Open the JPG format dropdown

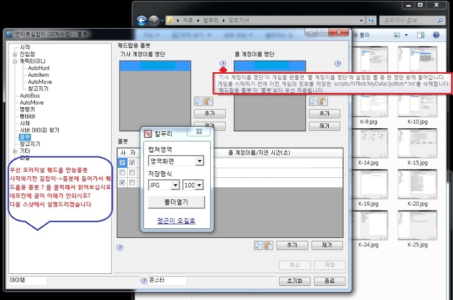pyautogui.click(x=175, y=185)
